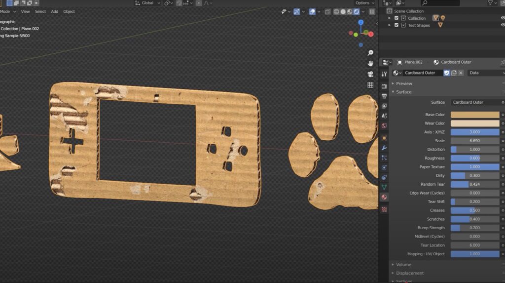Open the Material properties tab
The image size is (505, 283).
(x=384, y=197)
